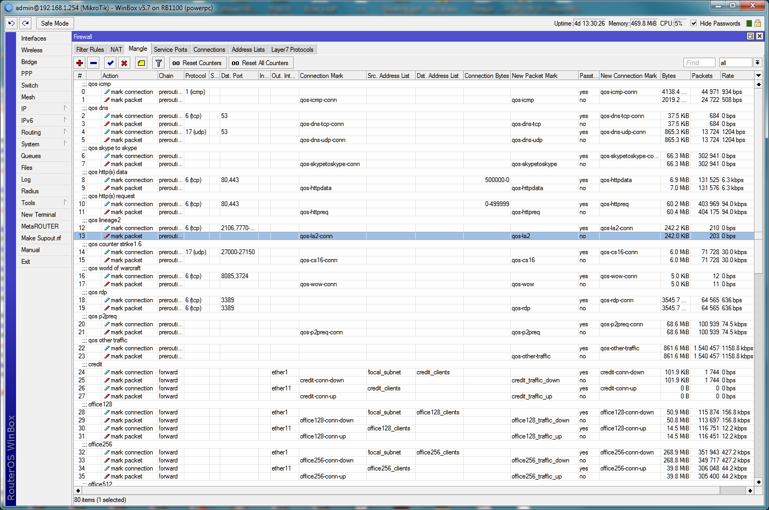Click the 'qos world of warcraft' comment row

click(x=414, y=268)
